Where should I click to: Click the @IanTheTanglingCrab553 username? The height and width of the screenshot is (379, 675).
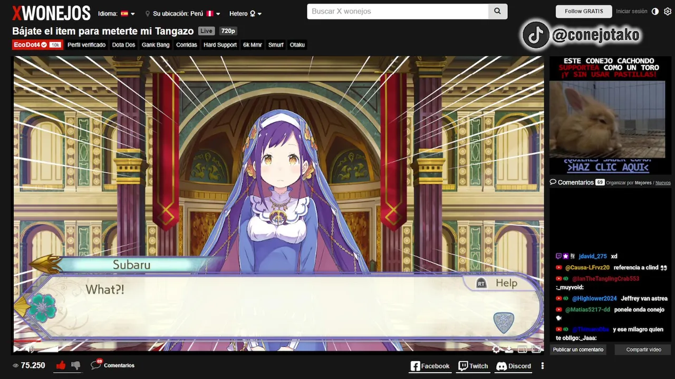point(605,278)
